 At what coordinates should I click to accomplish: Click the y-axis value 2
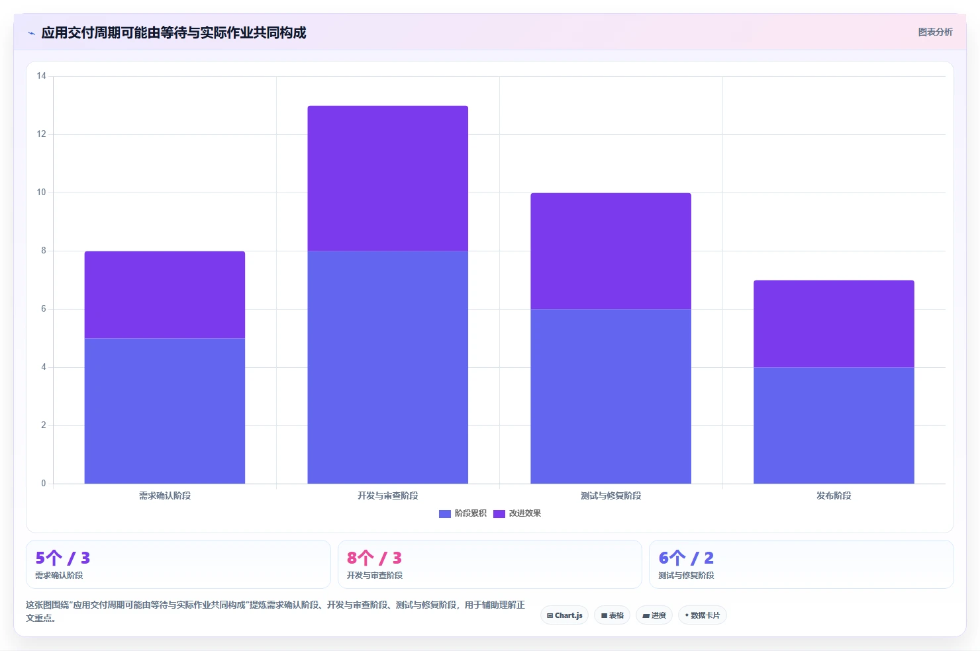coord(44,425)
